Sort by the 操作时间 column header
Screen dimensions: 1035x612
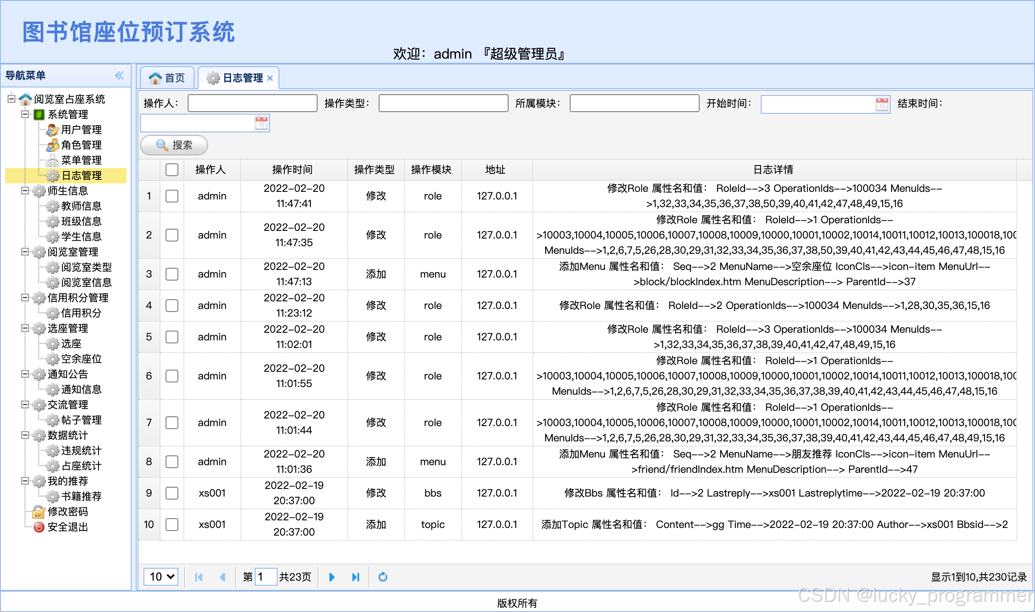tap(292, 170)
